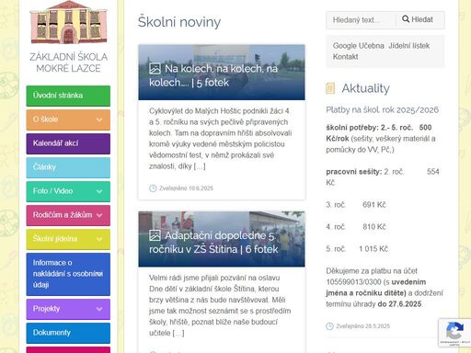This screenshot has height=353, width=471.
Task: Focus the Hledaný text search field
Action: [x=361, y=20]
